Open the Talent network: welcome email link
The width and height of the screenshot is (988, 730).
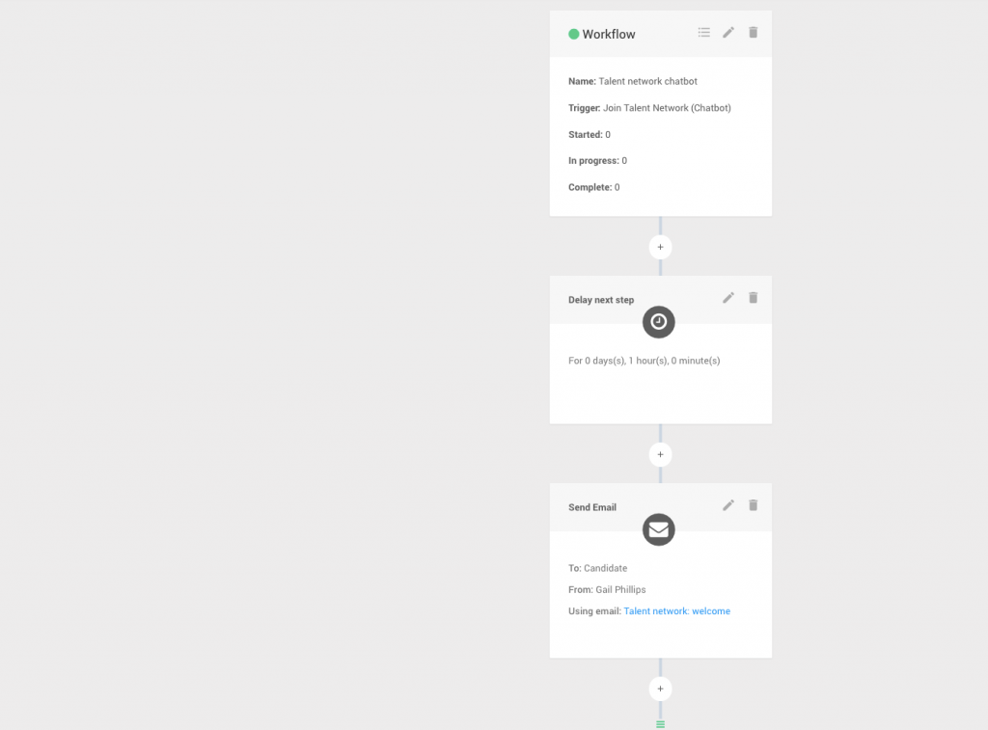point(676,611)
